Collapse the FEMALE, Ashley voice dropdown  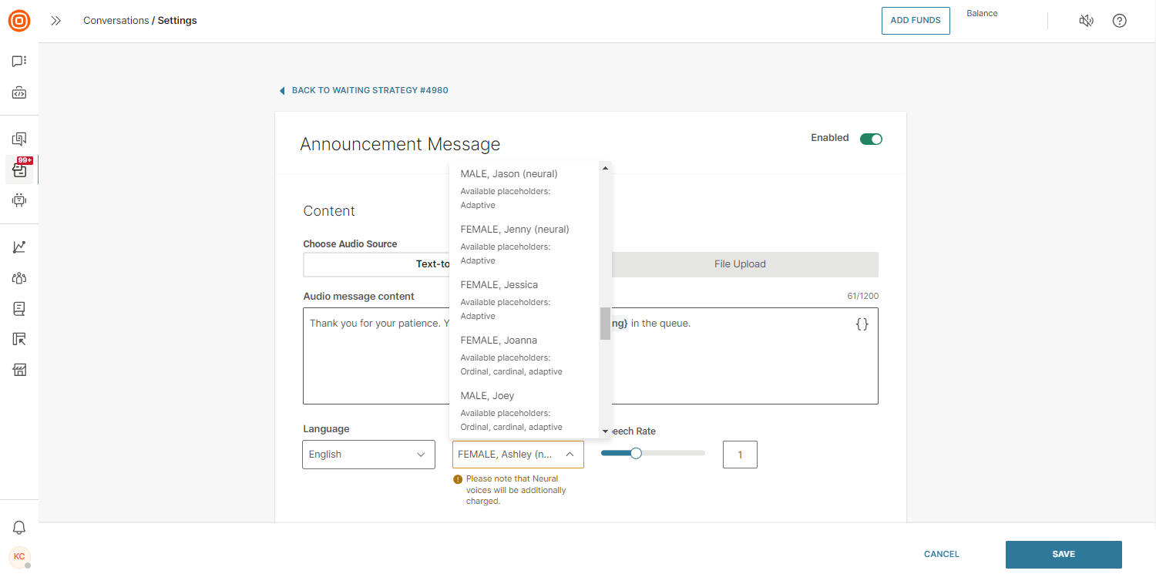click(x=518, y=455)
